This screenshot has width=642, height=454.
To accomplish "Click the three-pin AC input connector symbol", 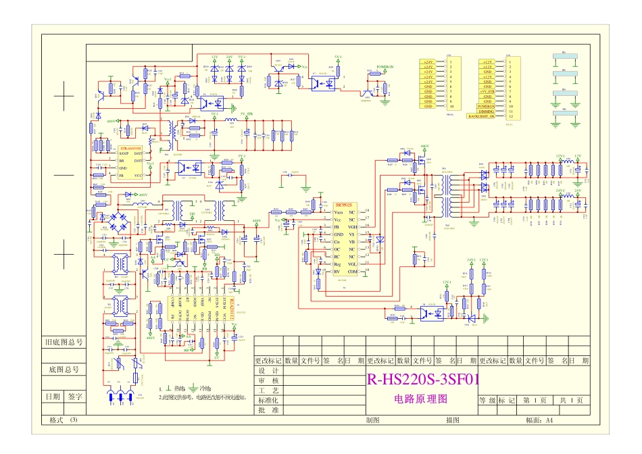I will click(122, 396).
